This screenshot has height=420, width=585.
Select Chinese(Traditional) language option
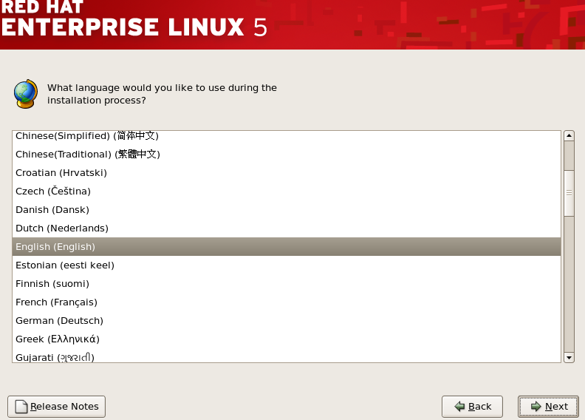[287, 155]
